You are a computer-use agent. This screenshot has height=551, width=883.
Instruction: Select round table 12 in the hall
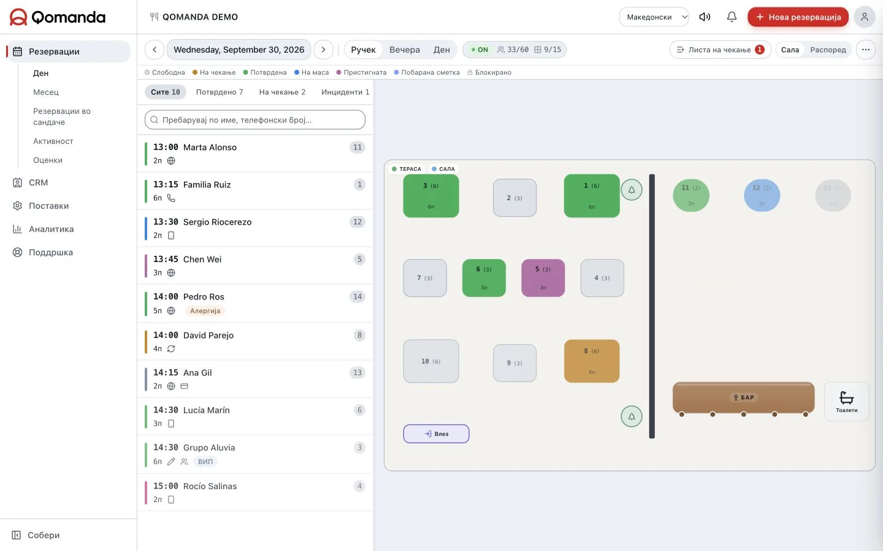pos(762,195)
